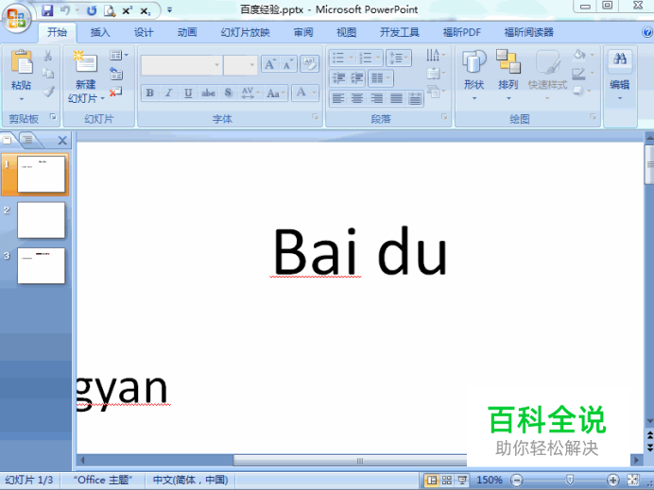Open PowerPoint help
The image size is (654, 490).
(647, 32)
